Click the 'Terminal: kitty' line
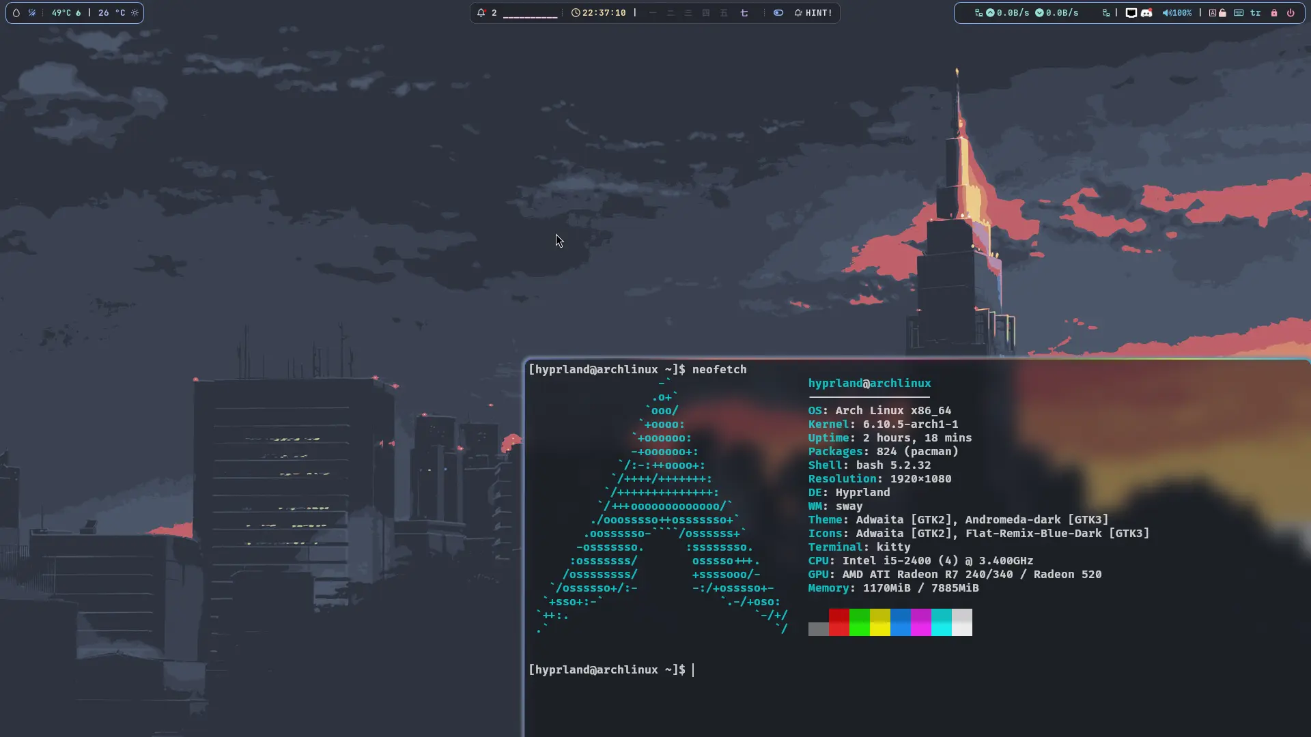 point(860,547)
